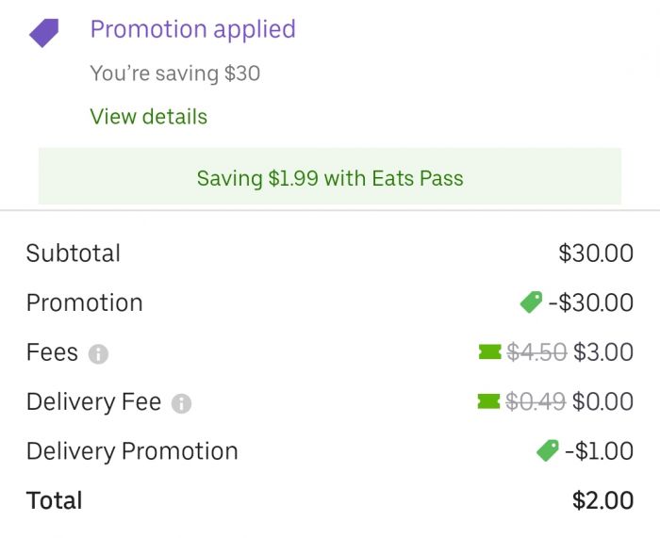The width and height of the screenshot is (660, 538).
Task: Tap the Saving $1.99 with Eats Pass banner
Action: point(330,177)
